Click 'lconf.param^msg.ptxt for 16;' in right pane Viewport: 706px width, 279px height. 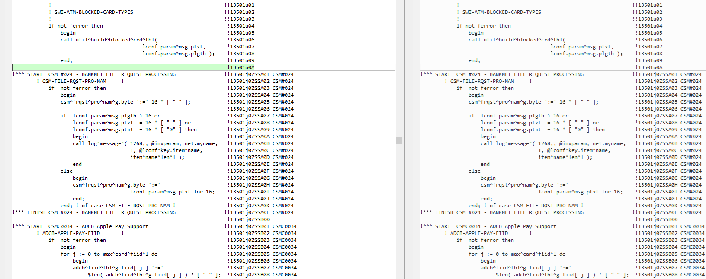coord(581,192)
